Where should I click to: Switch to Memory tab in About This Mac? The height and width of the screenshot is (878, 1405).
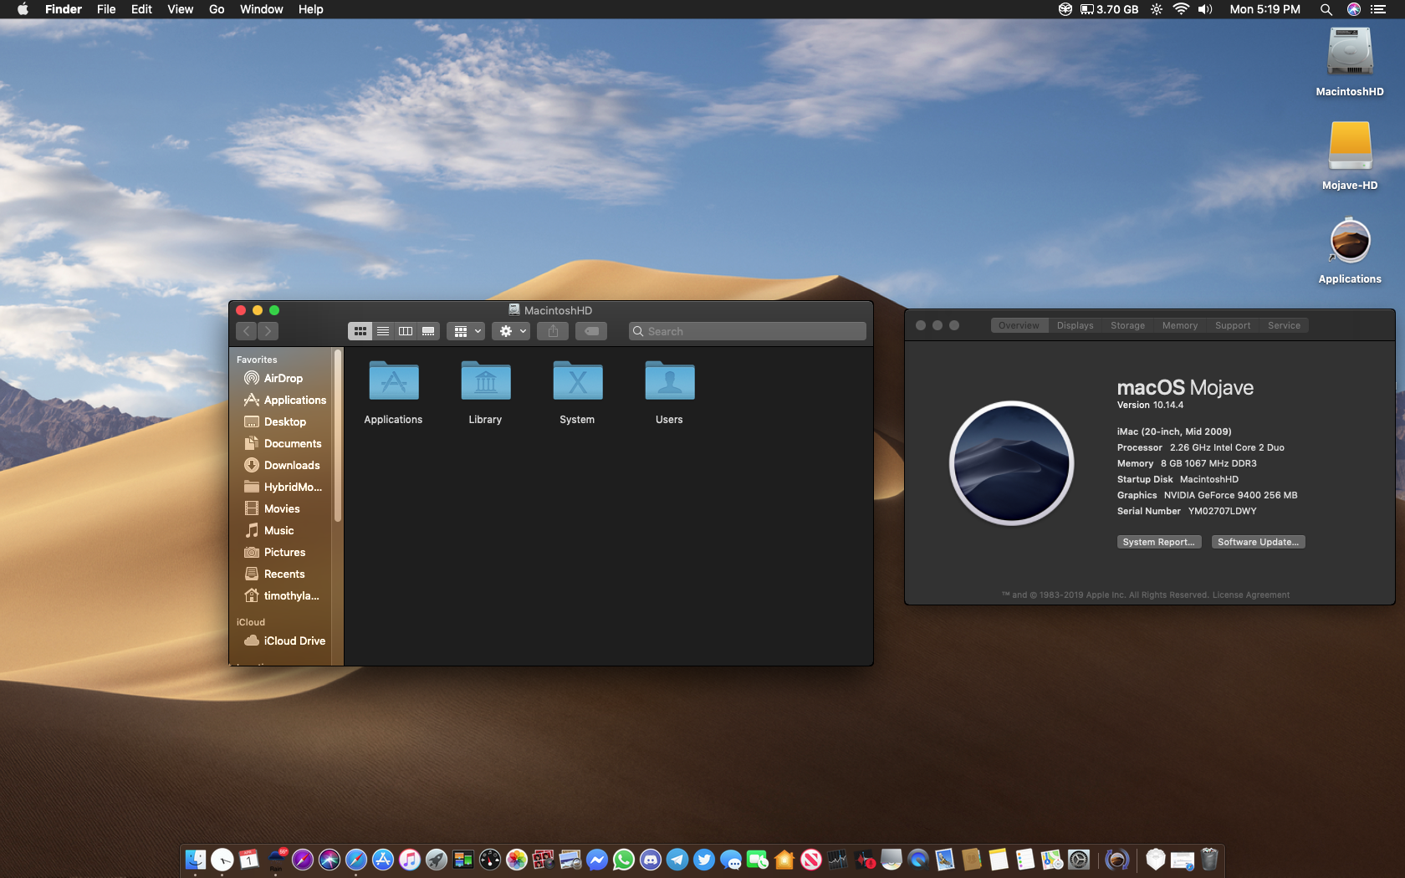point(1179,325)
